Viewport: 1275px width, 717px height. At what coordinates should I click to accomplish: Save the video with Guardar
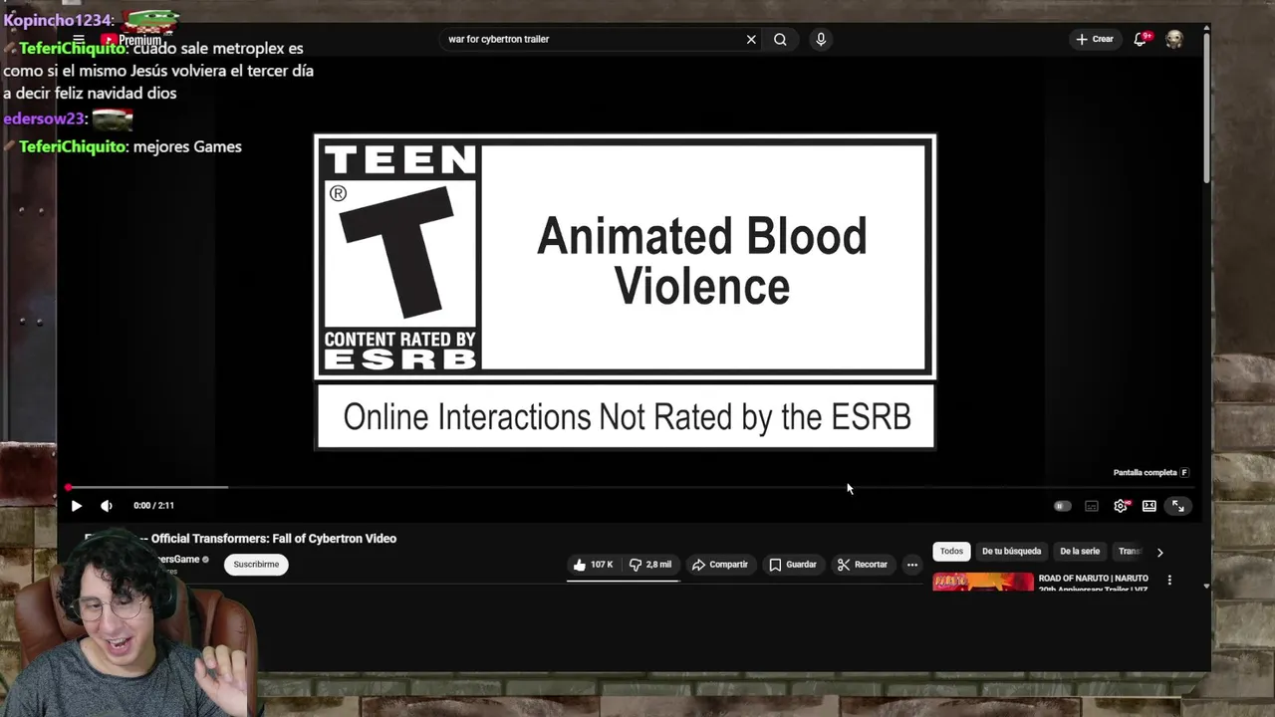click(793, 565)
